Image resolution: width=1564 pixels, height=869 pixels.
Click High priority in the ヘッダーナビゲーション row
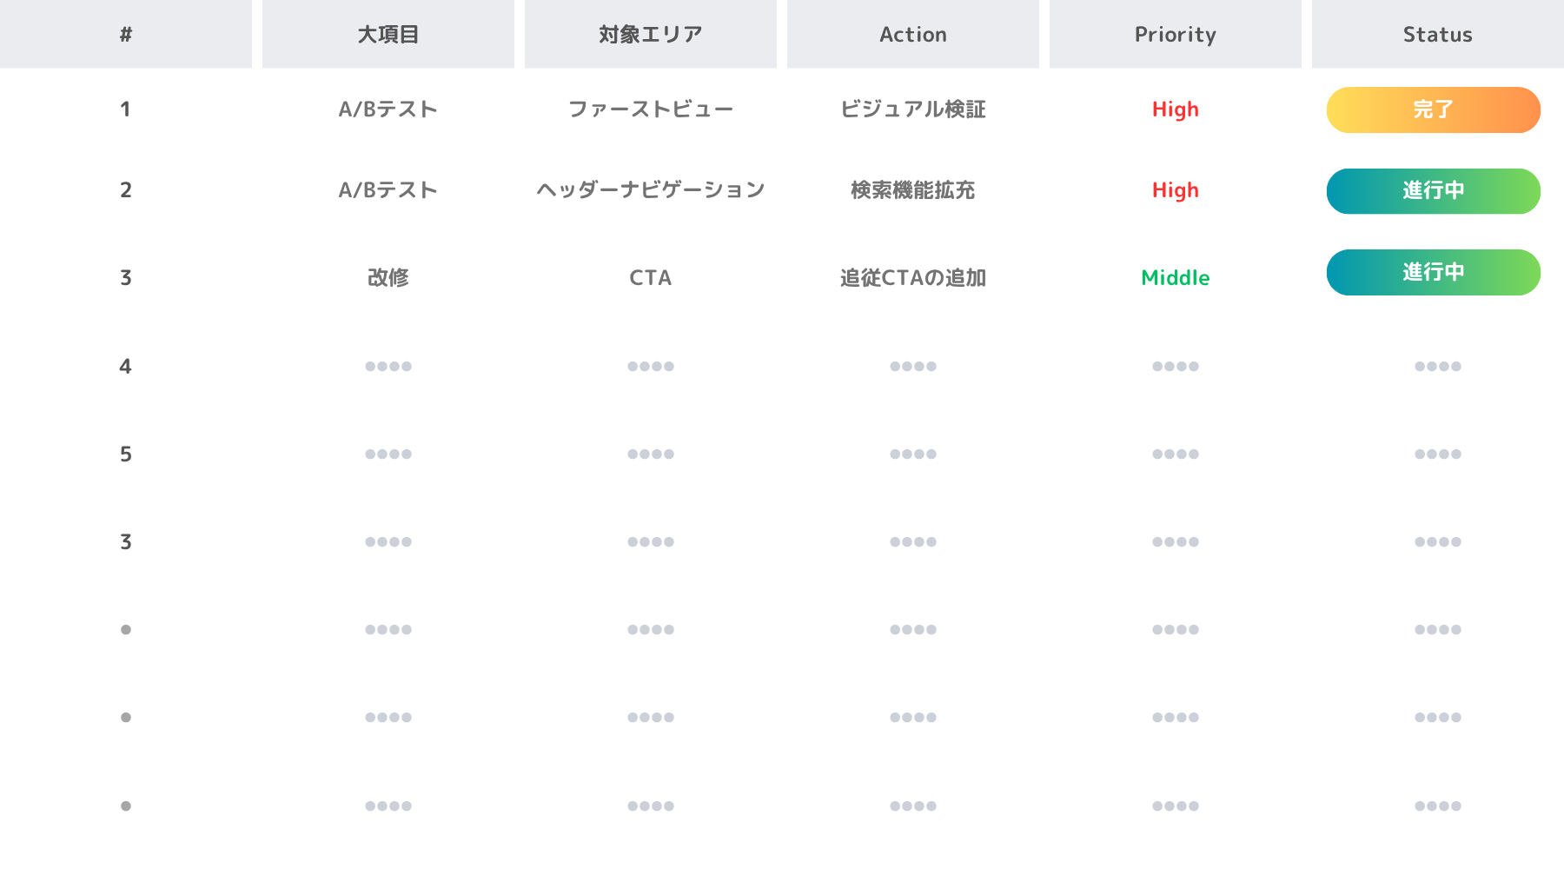(x=1176, y=190)
